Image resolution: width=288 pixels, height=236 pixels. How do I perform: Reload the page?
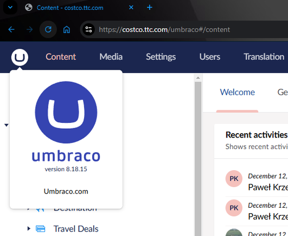[48, 29]
